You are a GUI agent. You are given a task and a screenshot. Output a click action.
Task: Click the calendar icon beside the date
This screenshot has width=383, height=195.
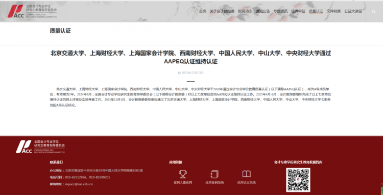[179, 72]
